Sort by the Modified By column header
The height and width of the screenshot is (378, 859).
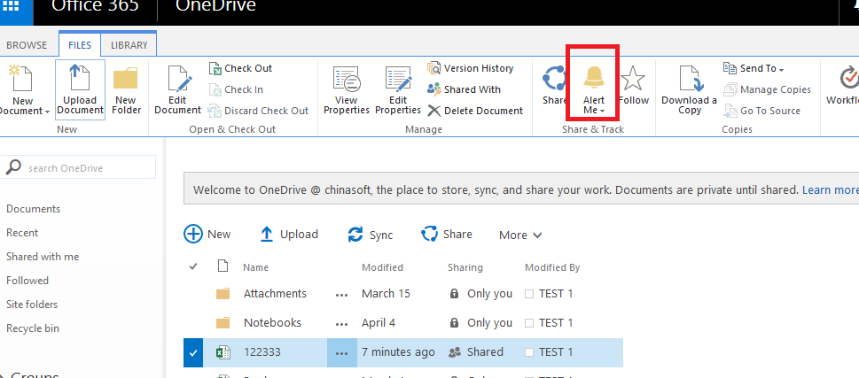pos(552,267)
